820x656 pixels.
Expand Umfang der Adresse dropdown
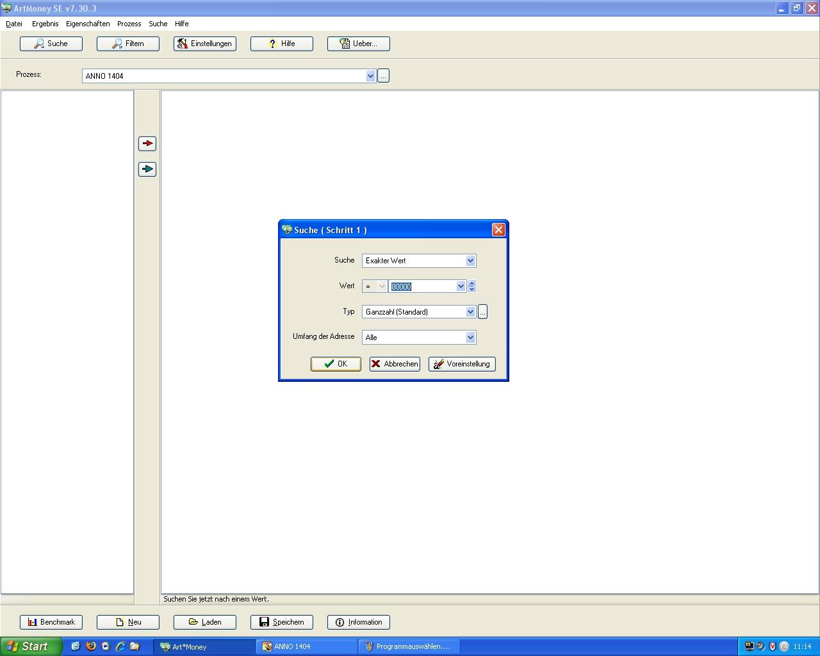click(470, 338)
